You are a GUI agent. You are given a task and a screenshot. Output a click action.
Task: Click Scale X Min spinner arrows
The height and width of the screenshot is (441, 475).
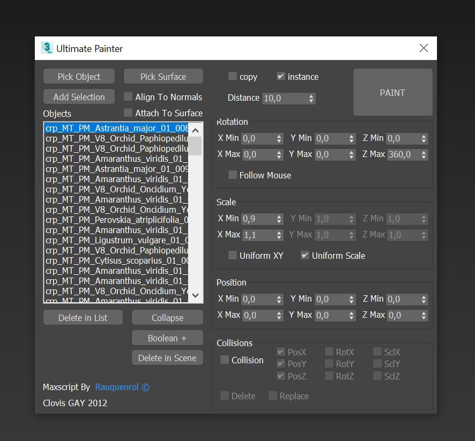[279, 219]
